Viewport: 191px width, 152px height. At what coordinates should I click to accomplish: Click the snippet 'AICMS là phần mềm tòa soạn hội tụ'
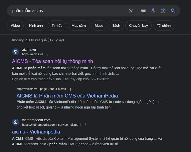coord(87,71)
